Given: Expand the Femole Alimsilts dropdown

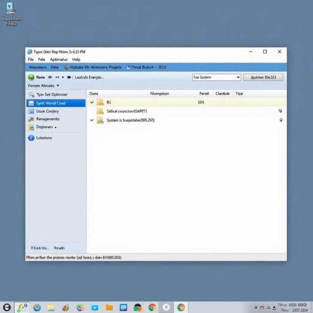Looking at the screenshot, I should click(58, 85).
